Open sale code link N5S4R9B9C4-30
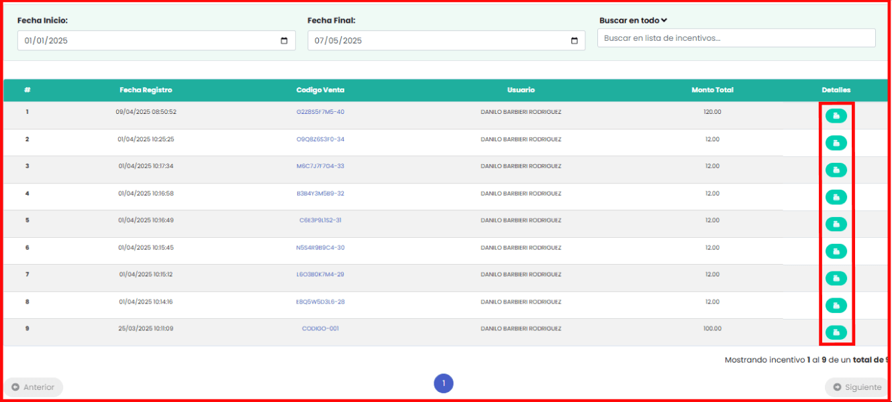This screenshot has height=402, width=892. click(x=320, y=248)
